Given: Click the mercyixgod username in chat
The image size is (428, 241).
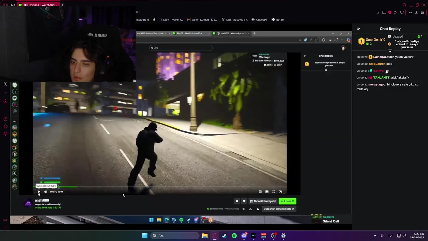Looking at the screenshot, I should [377, 85].
